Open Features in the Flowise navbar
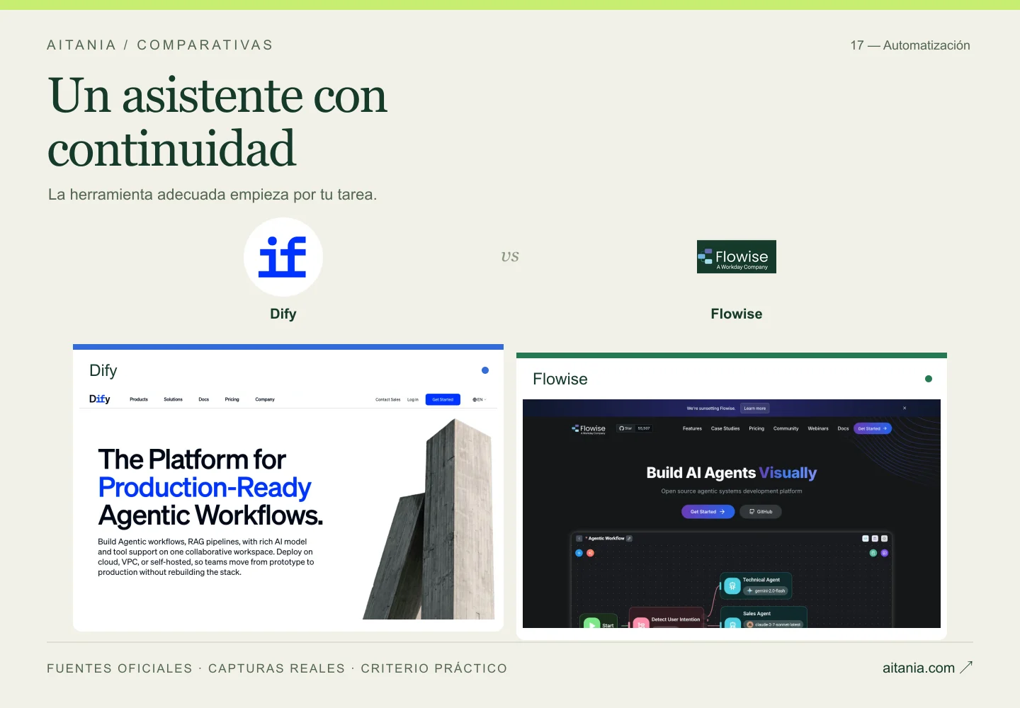Image resolution: width=1020 pixels, height=708 pixels. click(x=692, y=428)
